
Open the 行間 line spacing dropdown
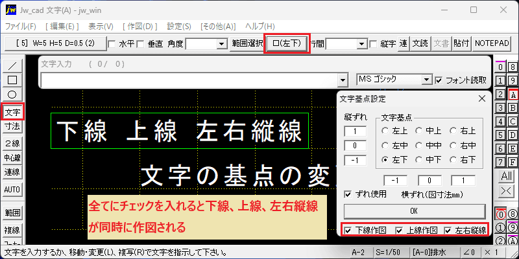[x=362, y=44]
